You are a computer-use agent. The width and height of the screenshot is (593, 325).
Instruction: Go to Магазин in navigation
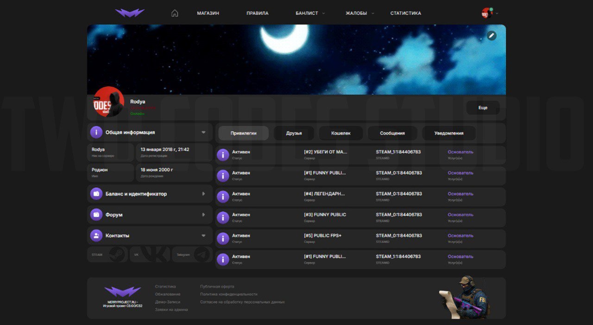[208, 13]
